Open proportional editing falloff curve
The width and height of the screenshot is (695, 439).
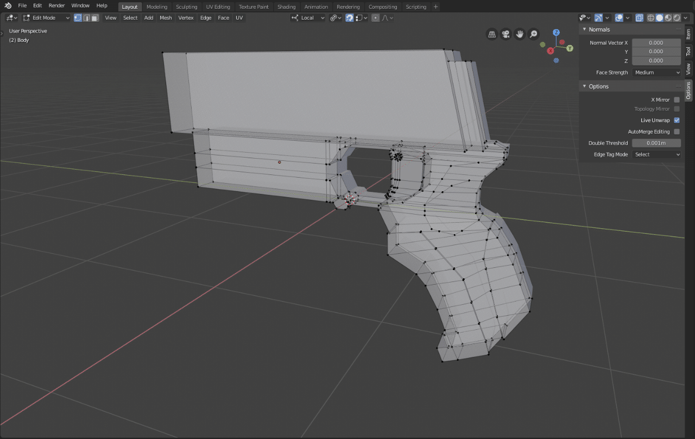(x=387, y=18)
